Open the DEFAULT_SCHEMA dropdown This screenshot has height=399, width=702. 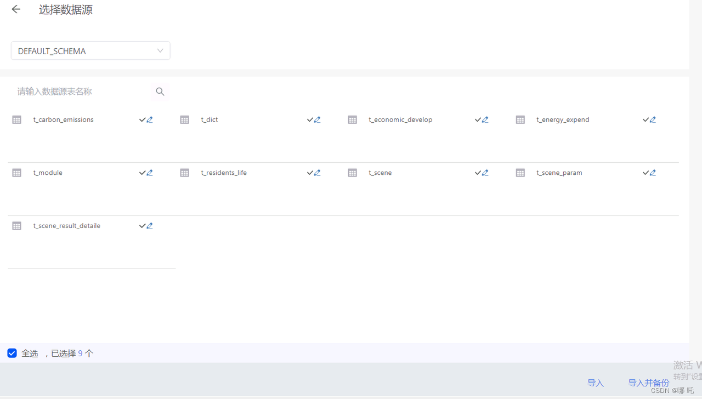coord(90,51)
